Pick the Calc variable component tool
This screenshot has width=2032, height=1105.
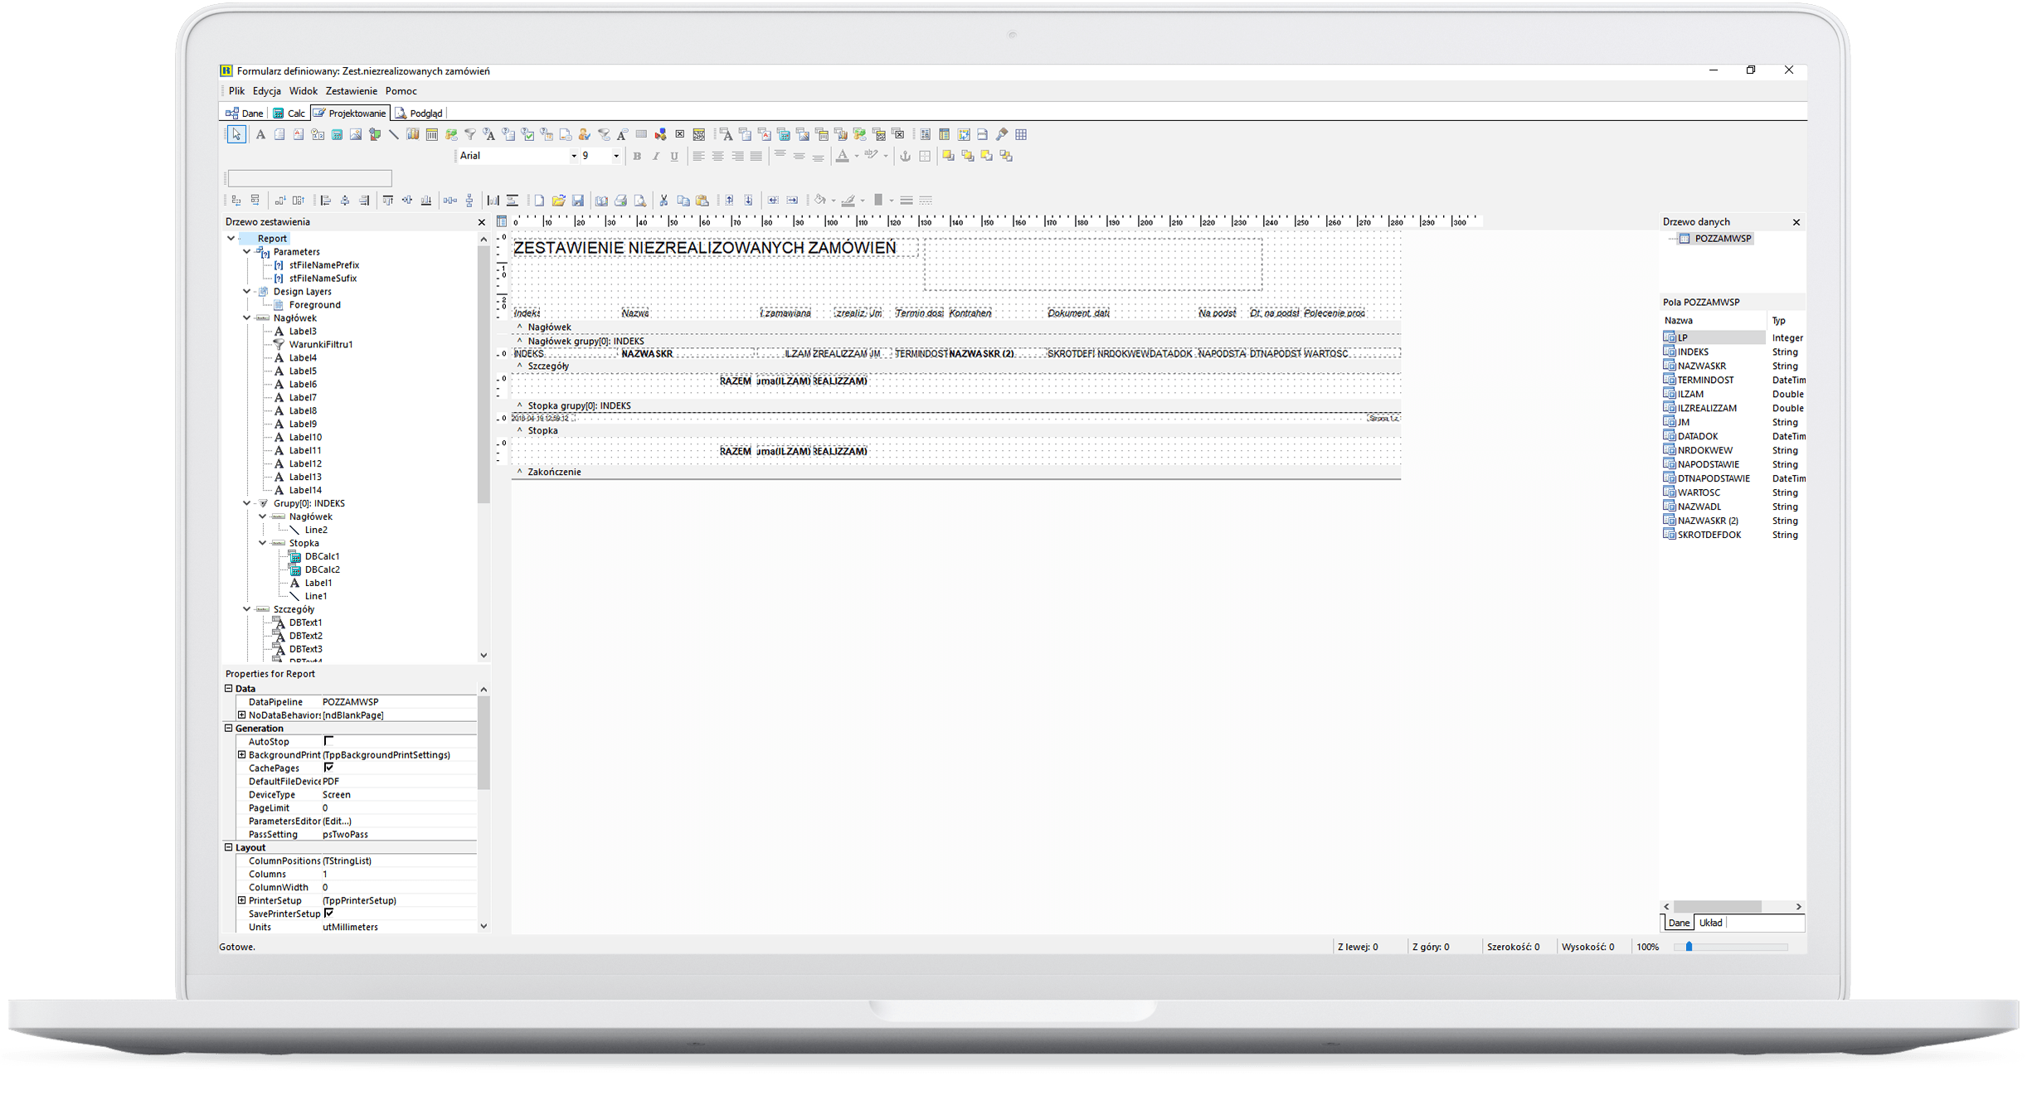point(337,134)
